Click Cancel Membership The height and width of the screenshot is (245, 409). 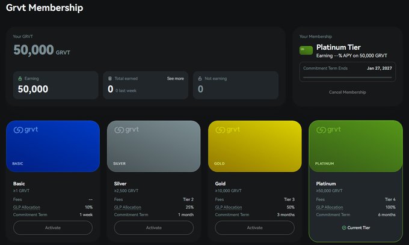point(347,92)
